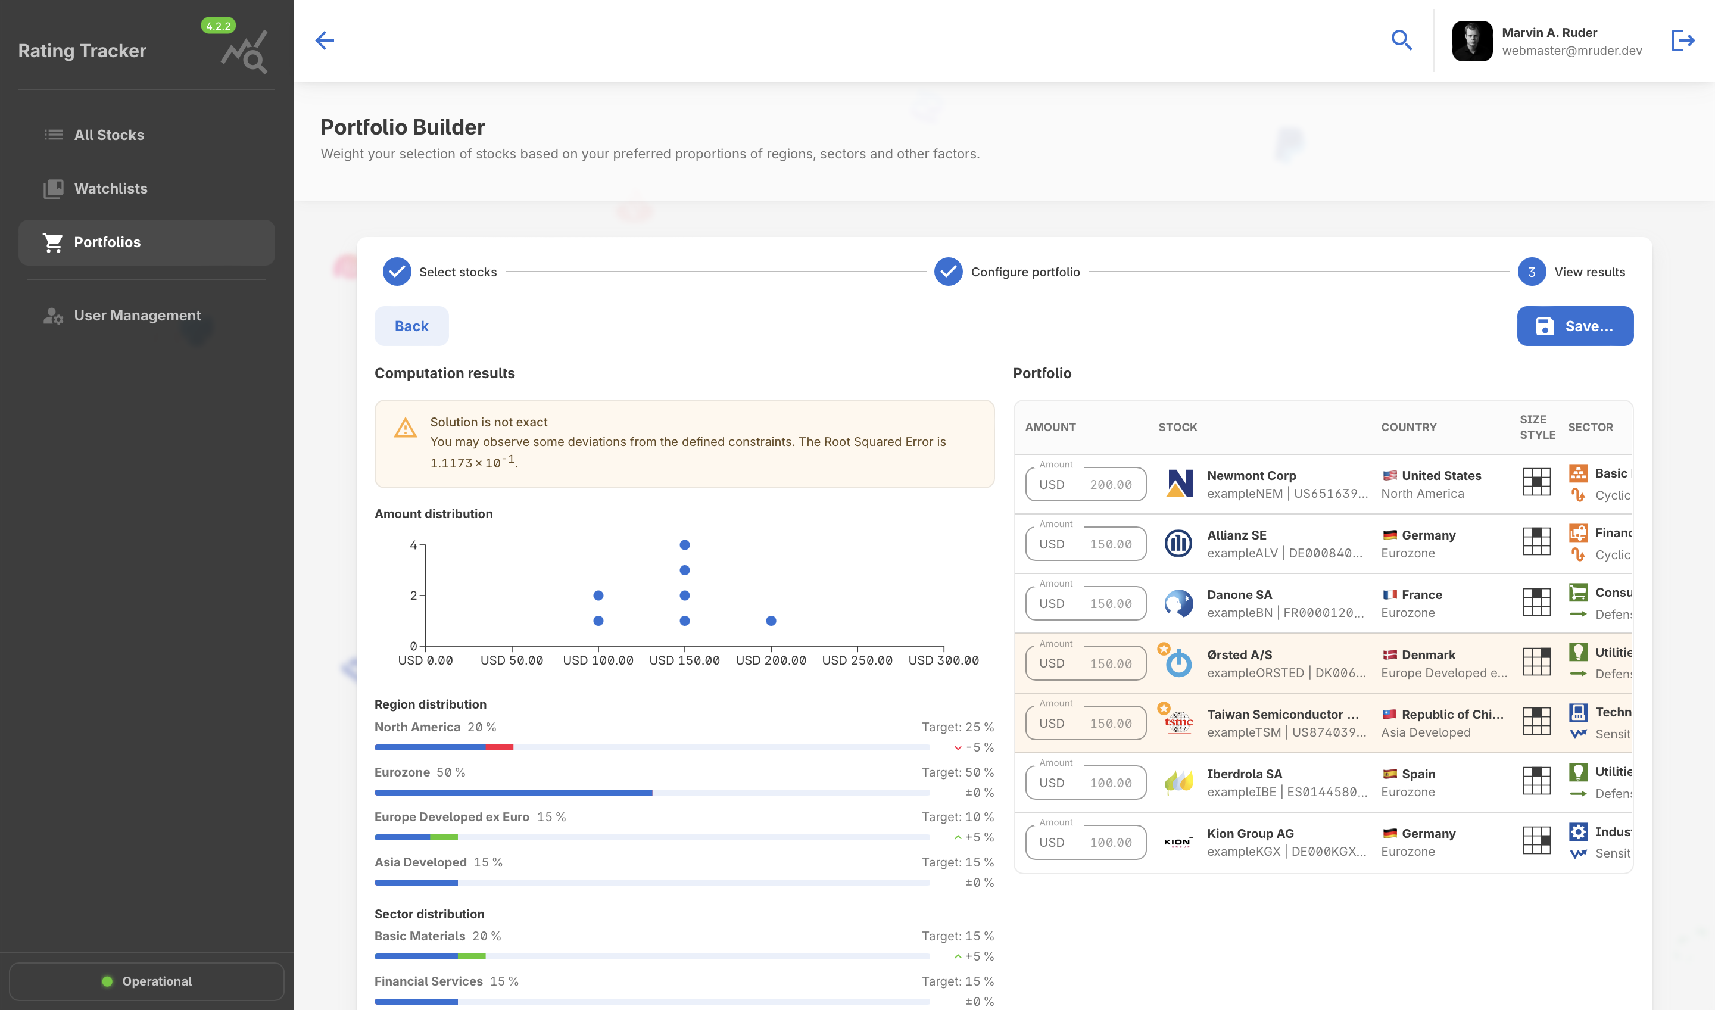Click the style box grid for Allianz SE
1715x1010 pixels.
(x=1536, y=543)
